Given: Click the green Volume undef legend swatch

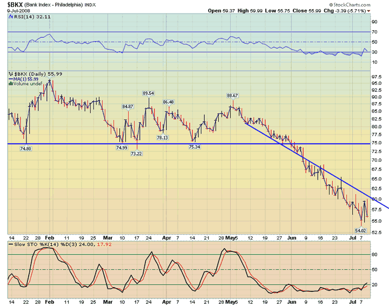Looking at the screenshot, I should pos(10,83).
